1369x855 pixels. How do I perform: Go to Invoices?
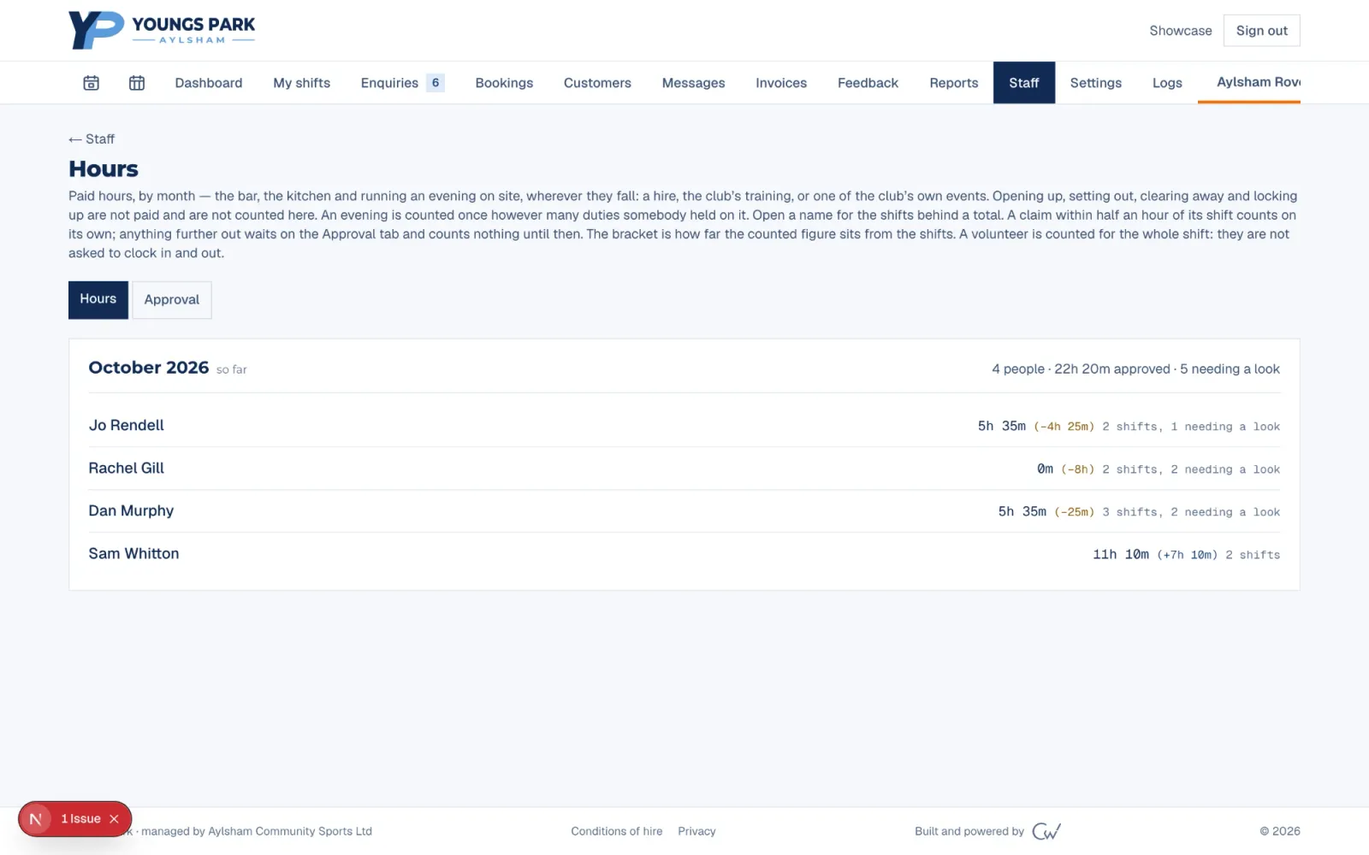781,83
